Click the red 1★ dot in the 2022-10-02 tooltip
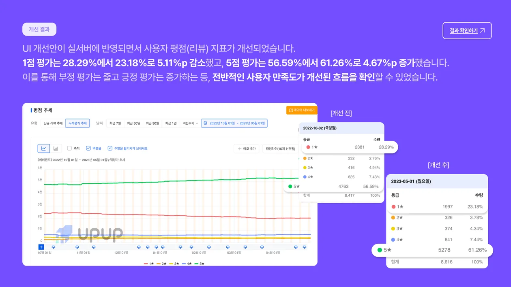 click(x=308, y=147)
